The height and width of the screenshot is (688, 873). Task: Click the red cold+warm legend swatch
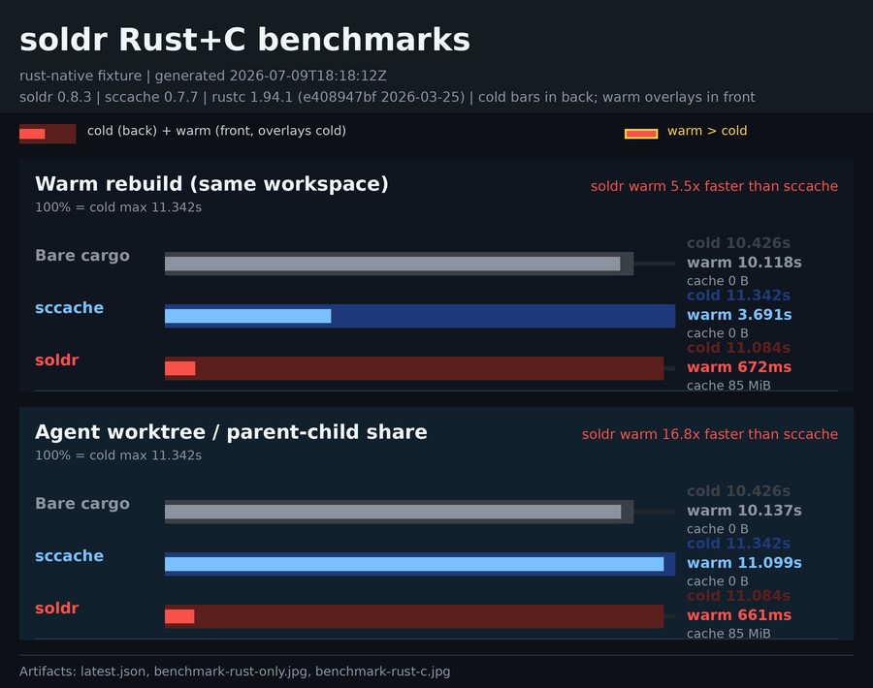(x=48, y=134)
